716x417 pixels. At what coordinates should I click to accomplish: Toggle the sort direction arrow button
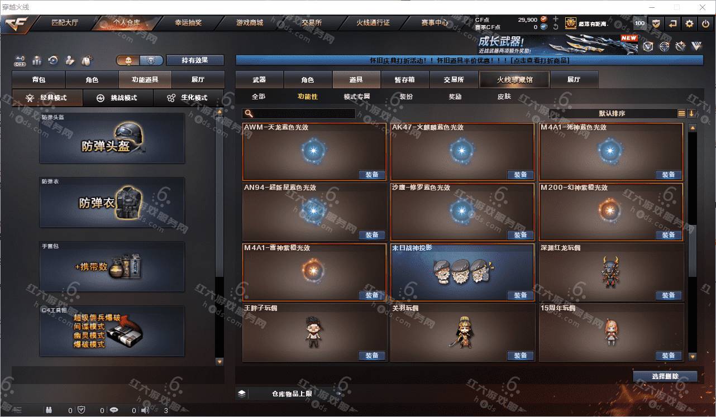pyautogui.click(x=691, y=113)
